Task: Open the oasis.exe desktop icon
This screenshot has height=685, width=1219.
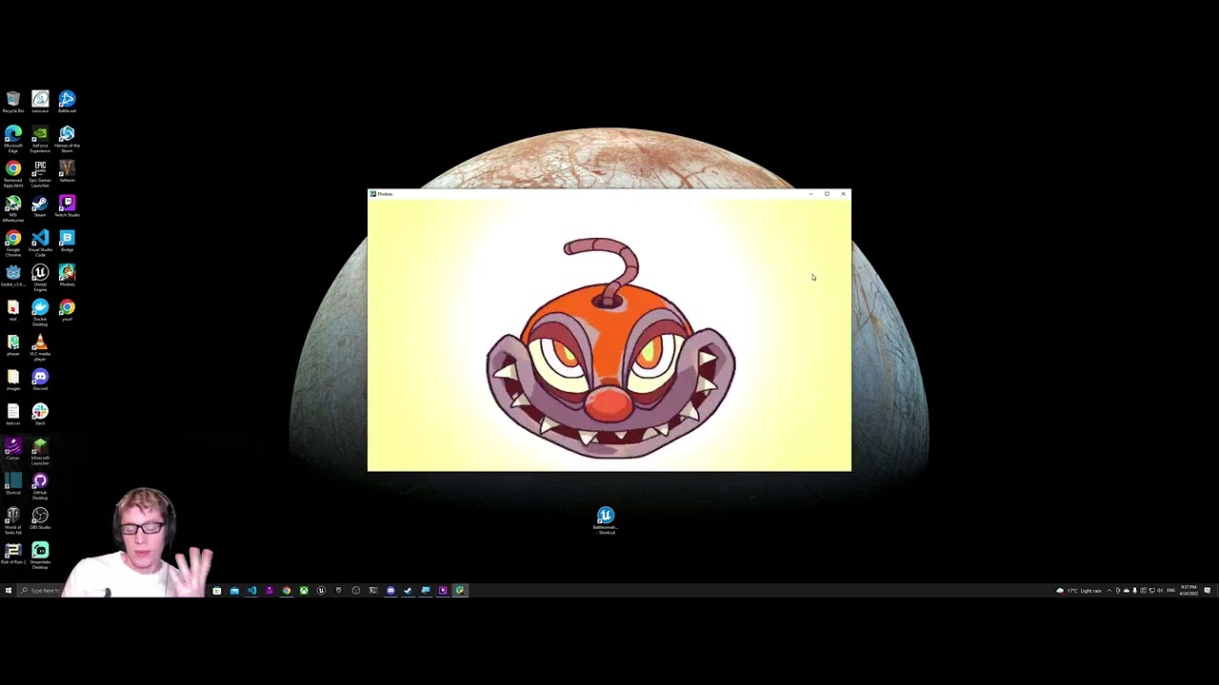Action: click(40, 102)
